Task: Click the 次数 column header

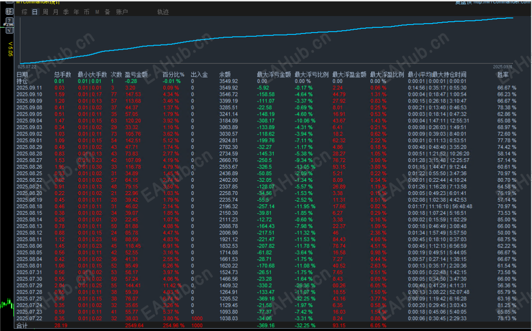Action: point(116,75)
